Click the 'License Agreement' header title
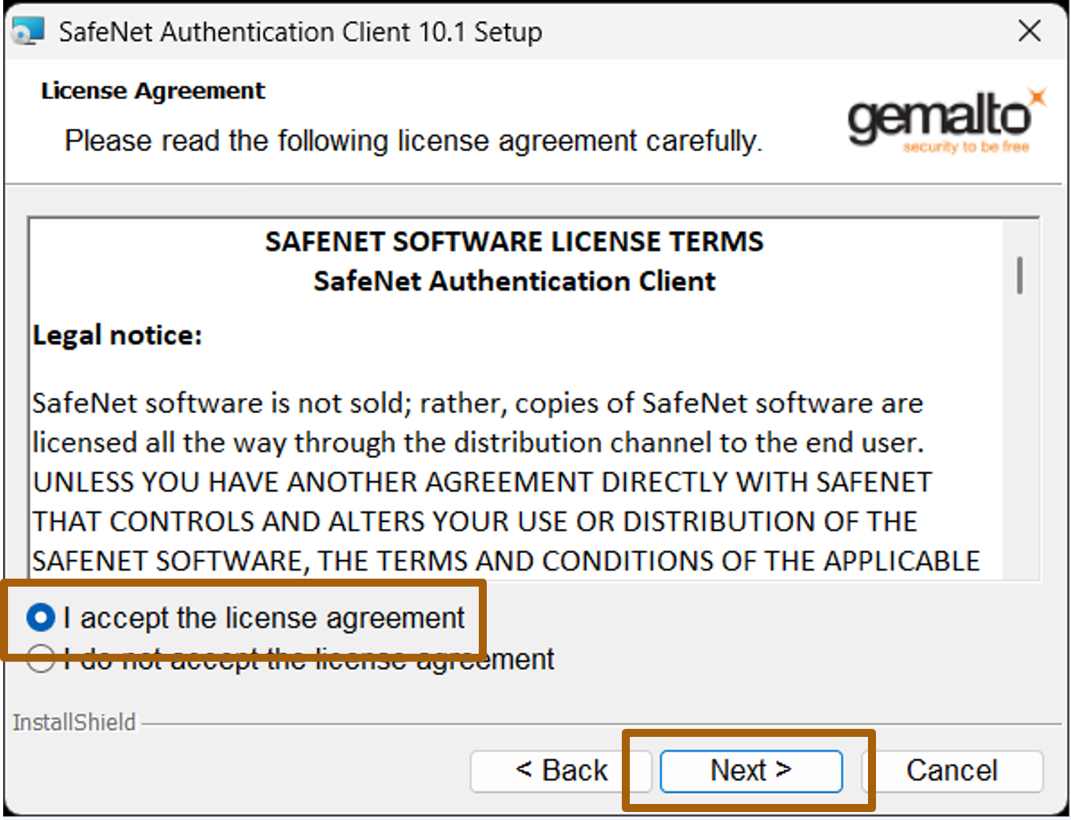Screen dimensions: 1071x820 click(153, 90)
